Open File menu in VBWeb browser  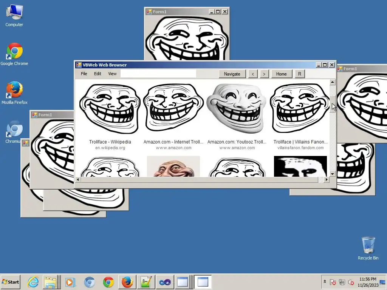[x=84, y=74]
